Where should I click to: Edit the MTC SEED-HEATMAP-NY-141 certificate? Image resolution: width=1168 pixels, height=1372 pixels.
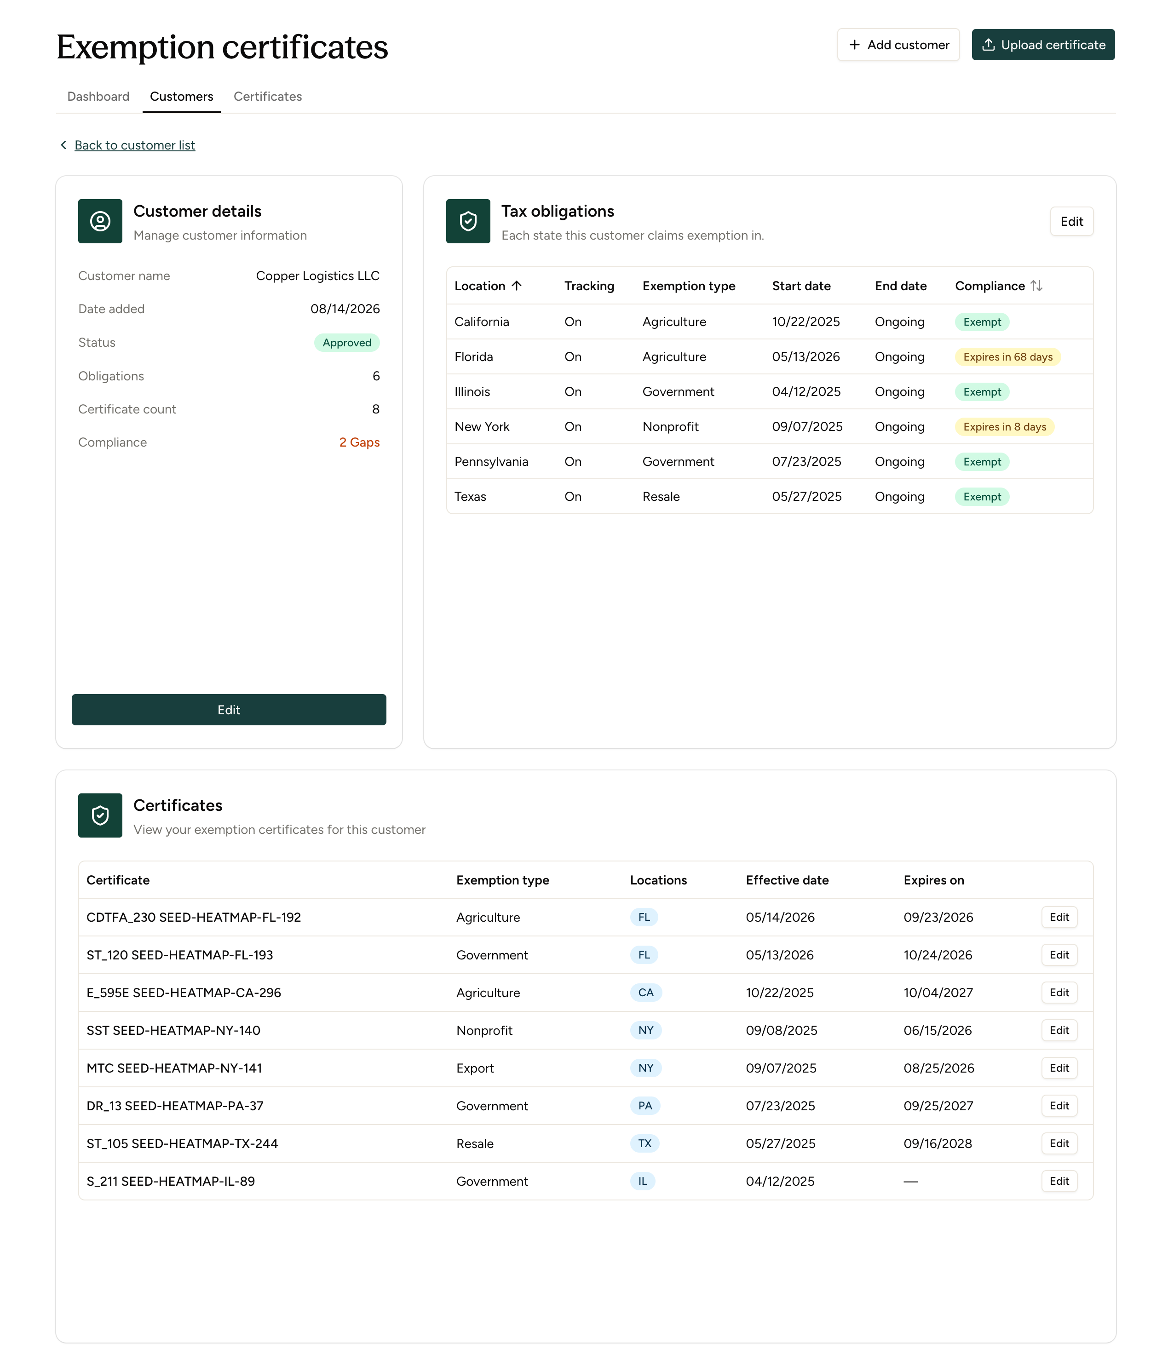(1059, 1068)
